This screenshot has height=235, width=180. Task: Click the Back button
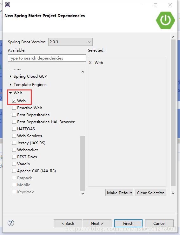coord(68,223)
